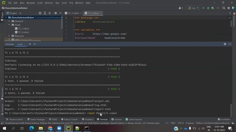Click the Terminal tool window button
236x132 pixels.
coord(102,120)
